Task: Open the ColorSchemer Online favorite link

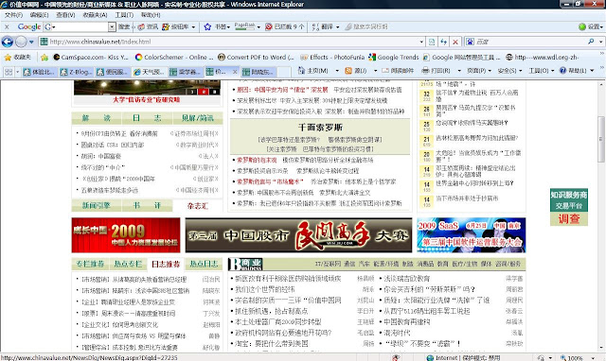Action: coord(174,57)
